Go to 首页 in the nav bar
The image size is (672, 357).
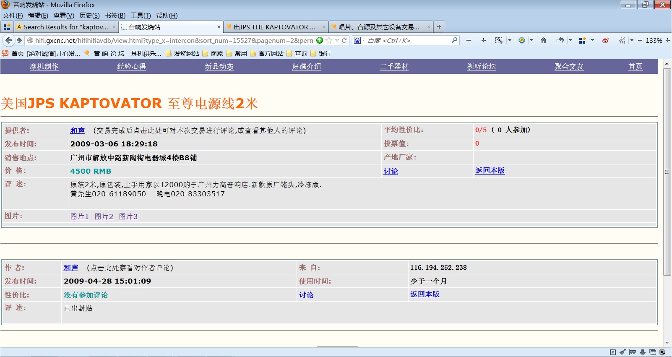click(636, 66)
